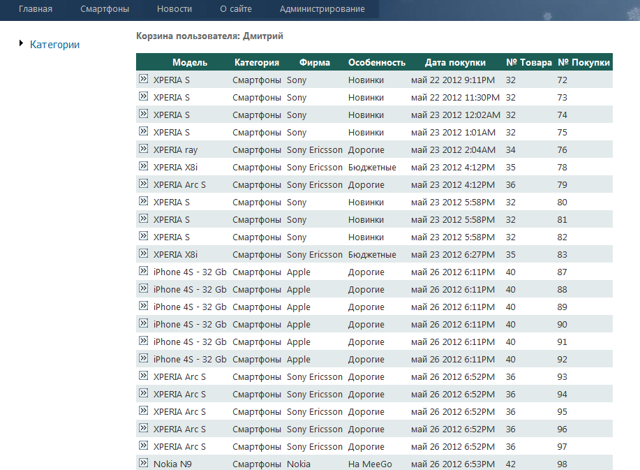The height and width of the screenshot is (470, 640).
Task: Click Nokia N9 model name
Action: pos(172,464)
